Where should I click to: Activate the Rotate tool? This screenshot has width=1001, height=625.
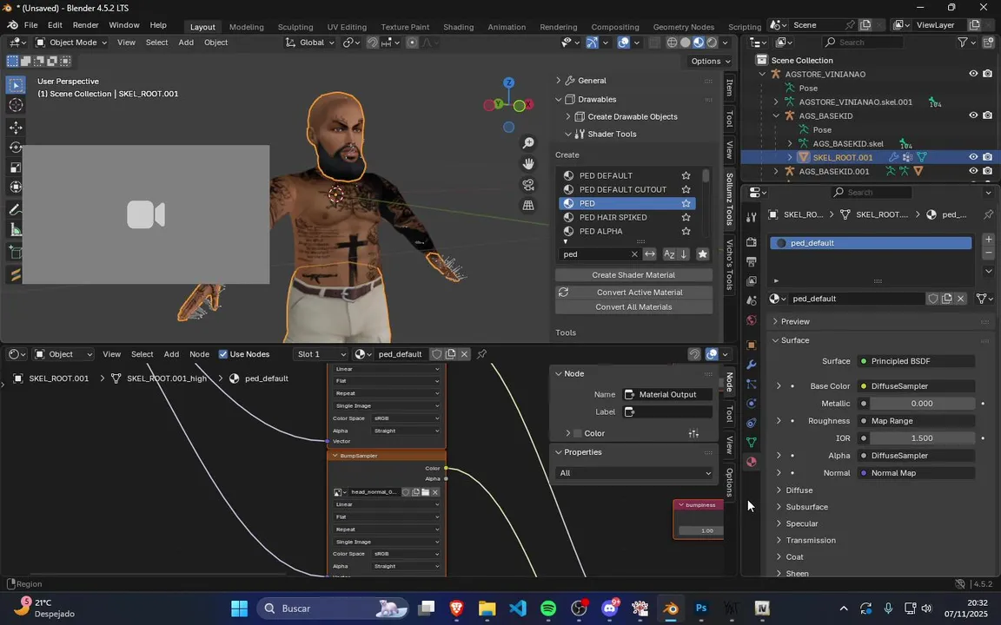(x=16, y=148)
